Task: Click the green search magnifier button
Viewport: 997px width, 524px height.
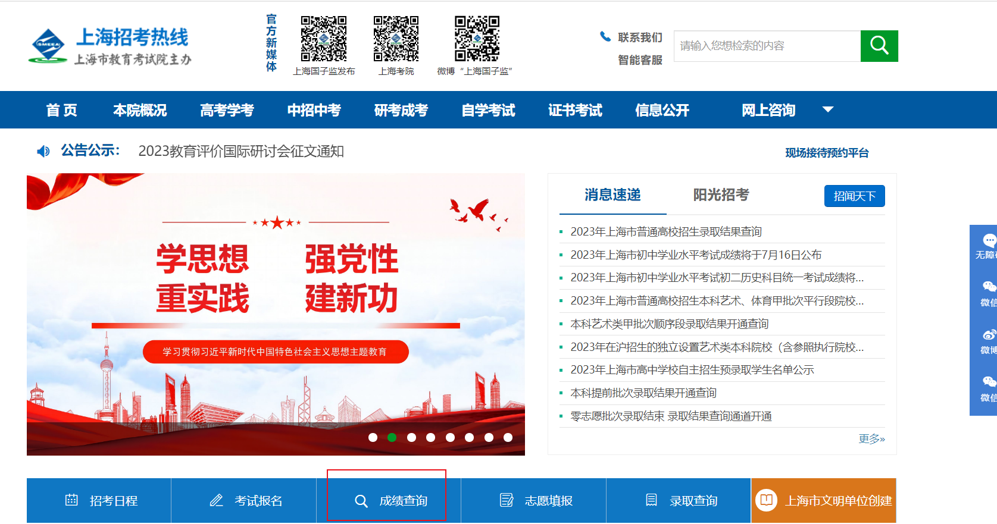Action: 879,46
